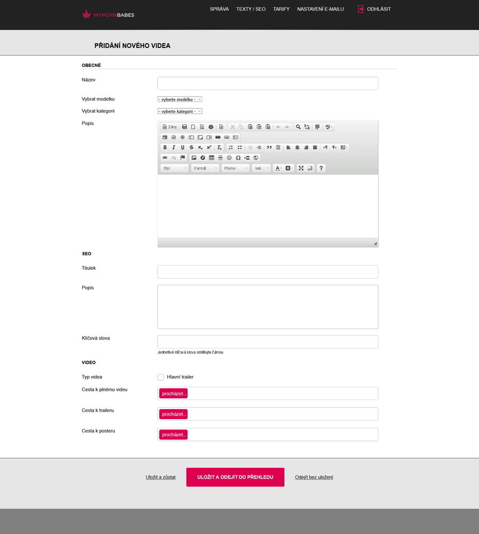Insert a smiley via the emoticon icon
The height and width of the screenshot is (534, 479).
pyautogui.click(x=229, y=158)
